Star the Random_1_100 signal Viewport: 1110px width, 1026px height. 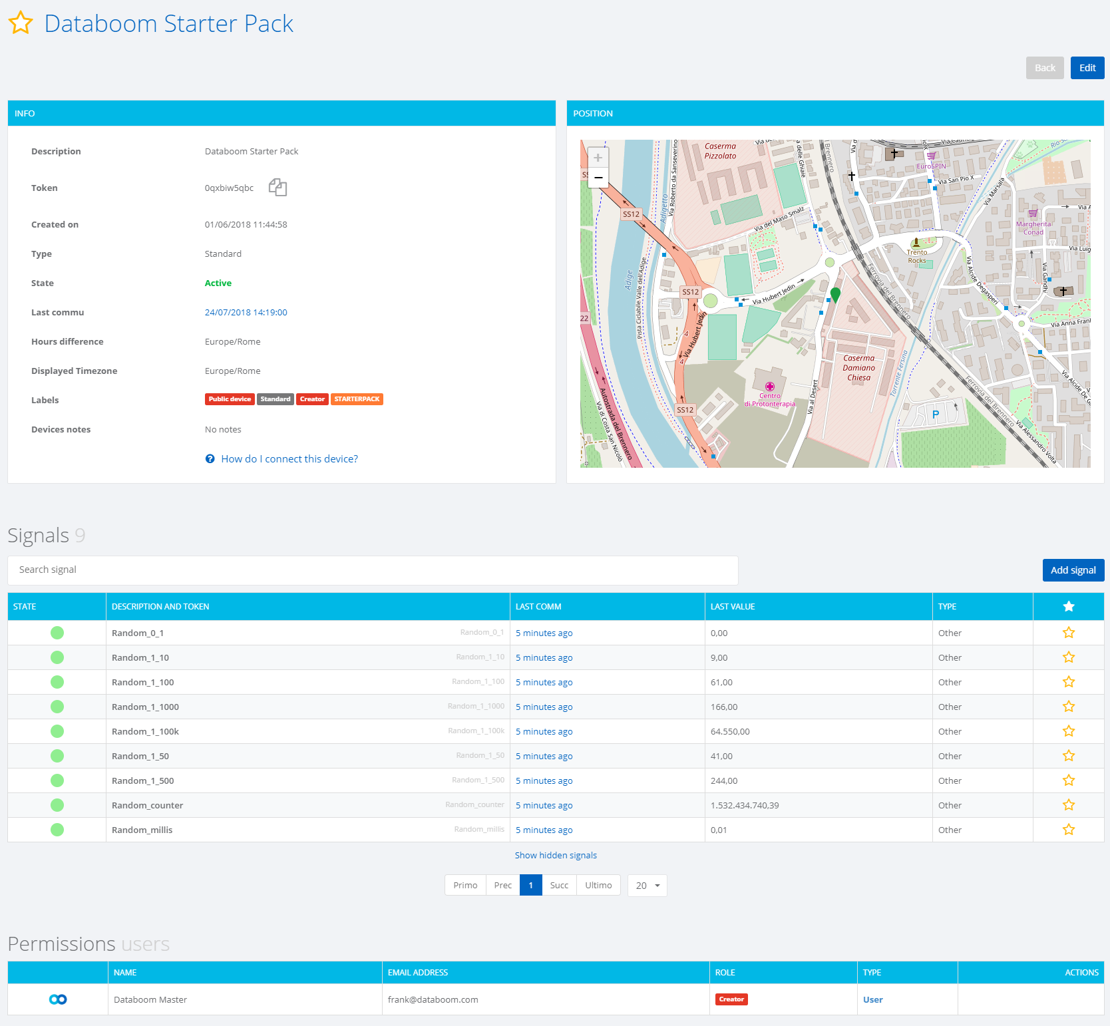[1069, 682]
